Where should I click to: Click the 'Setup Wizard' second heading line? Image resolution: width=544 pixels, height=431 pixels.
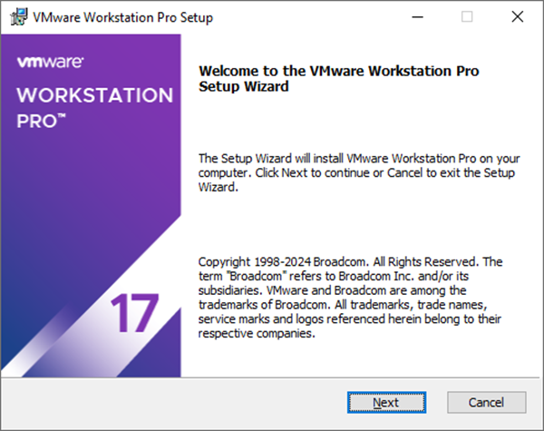(242, 87)
